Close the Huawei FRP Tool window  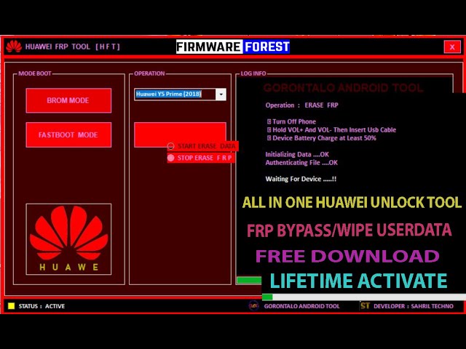[452, 47]
